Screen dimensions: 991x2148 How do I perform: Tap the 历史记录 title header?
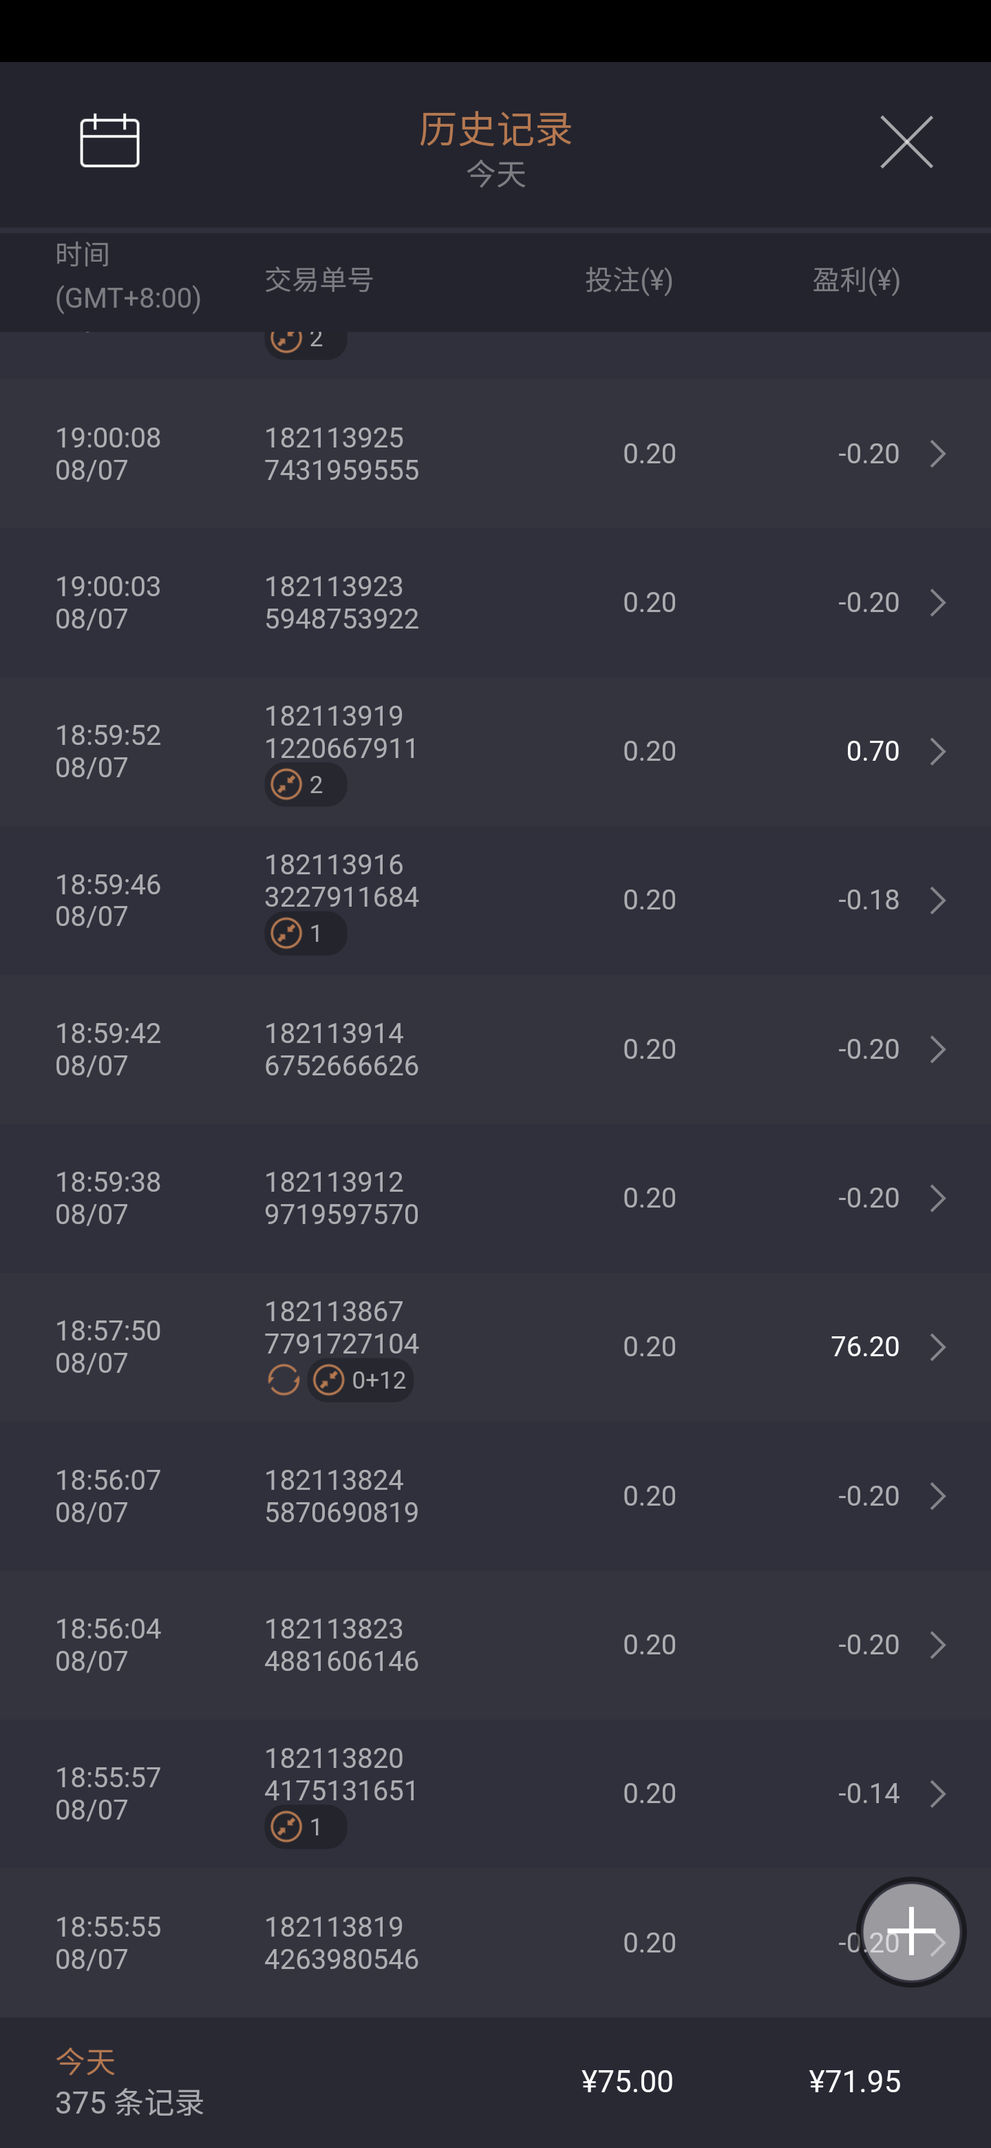(495, 129)
